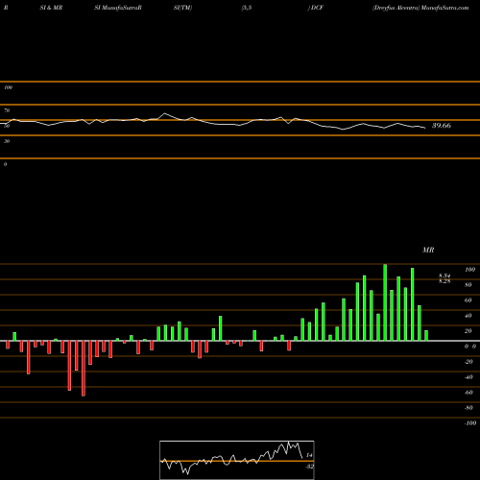Click the 'SI(TM)' header text
Screen dimensions: 480x480
pyautogui.click(x=182, y=8)
